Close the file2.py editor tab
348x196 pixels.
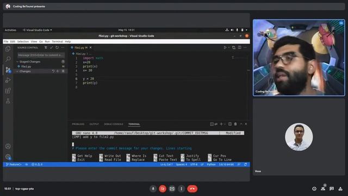[x=91, y=47]
